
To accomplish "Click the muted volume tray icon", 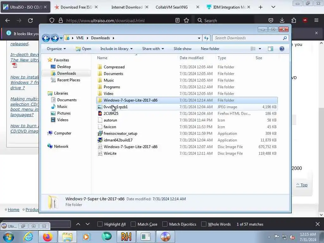I will [x=292, y=237].
